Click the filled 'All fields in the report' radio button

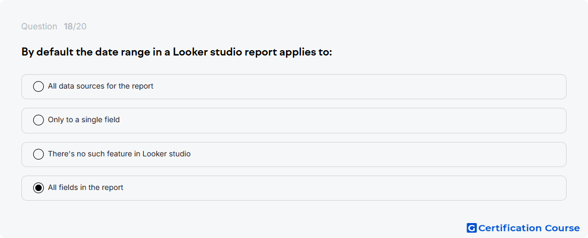[x=38, y=188]
